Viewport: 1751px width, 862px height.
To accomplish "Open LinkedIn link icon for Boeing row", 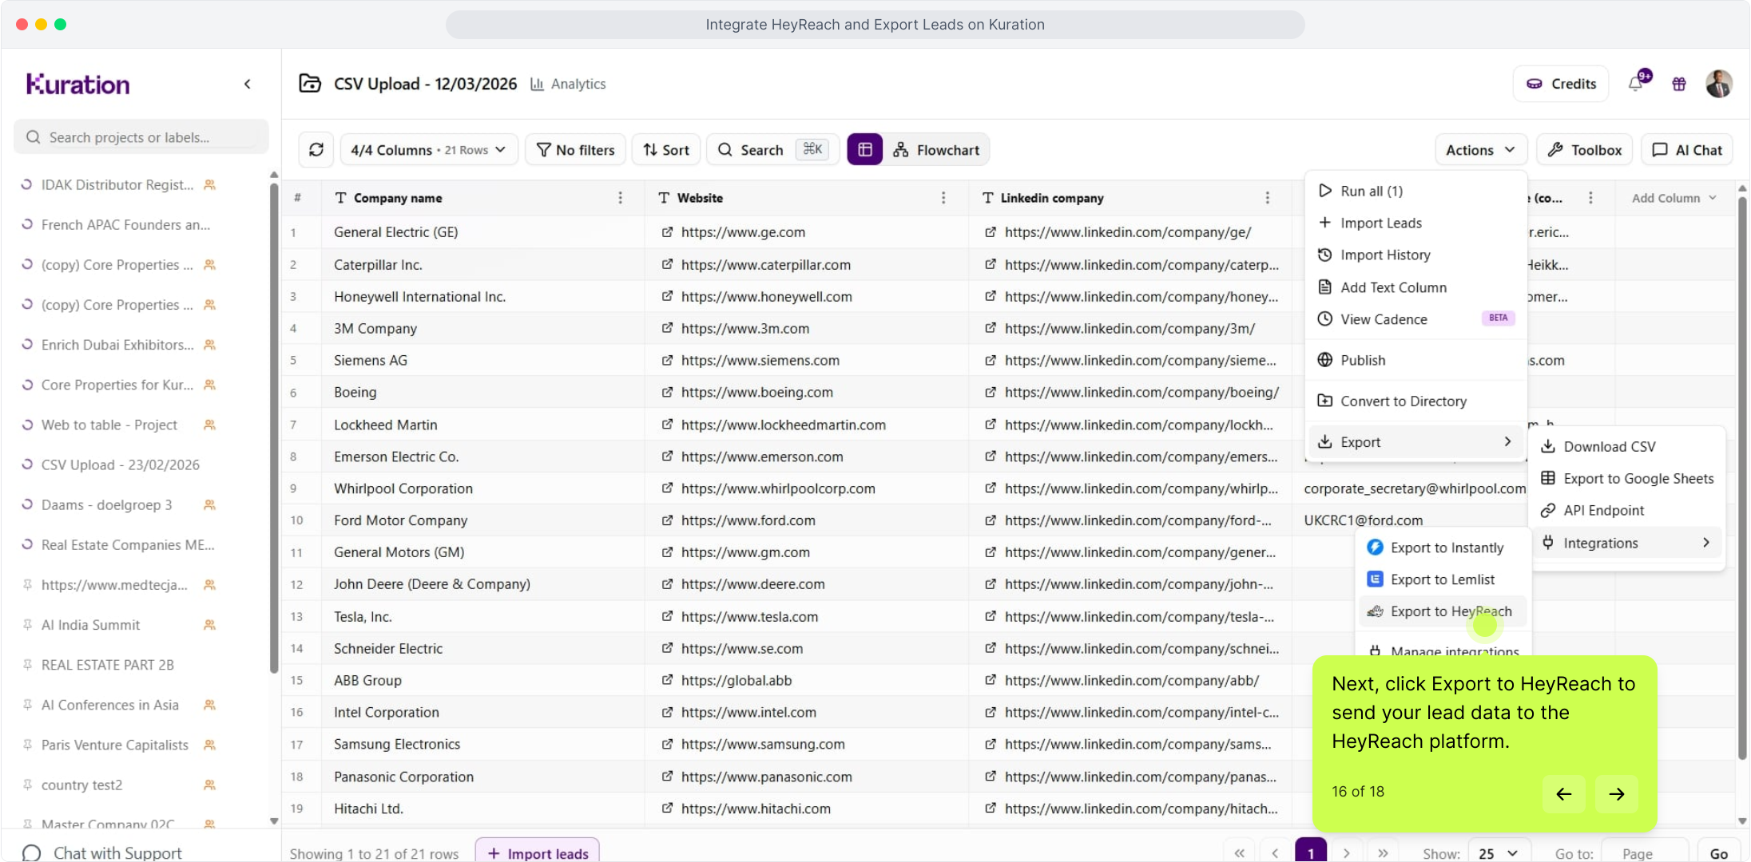I will tap(991, 392).
